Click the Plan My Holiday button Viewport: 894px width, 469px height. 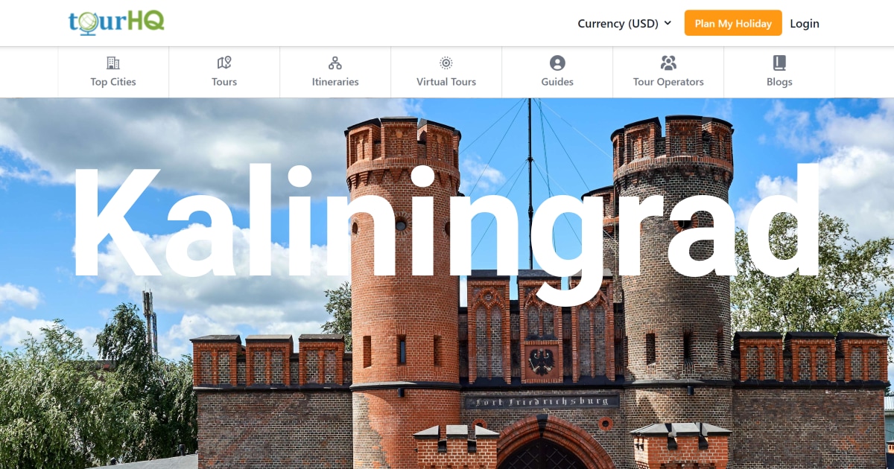(x=733, y=23)
